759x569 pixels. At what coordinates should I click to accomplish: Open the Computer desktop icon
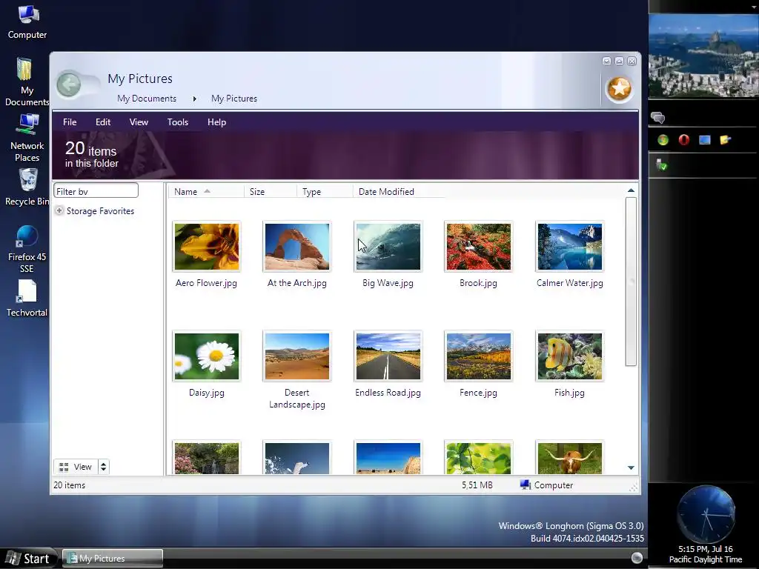(x=27, y=21)
